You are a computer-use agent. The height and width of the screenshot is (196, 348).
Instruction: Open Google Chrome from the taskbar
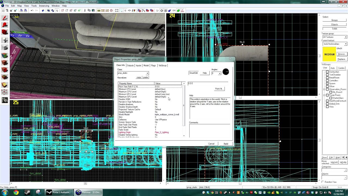(16, 192)
